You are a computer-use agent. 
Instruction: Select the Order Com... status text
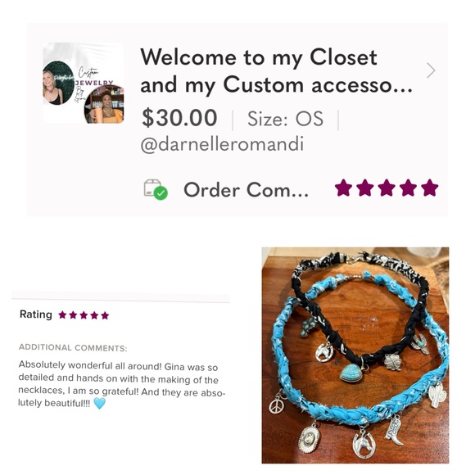(x=246, y=190)
